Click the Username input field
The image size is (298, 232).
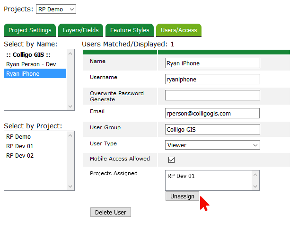tap(212, 79)
